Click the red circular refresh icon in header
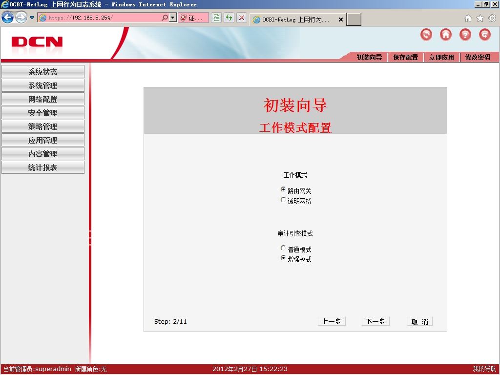The image size is (500, 375). coord(426,35)
